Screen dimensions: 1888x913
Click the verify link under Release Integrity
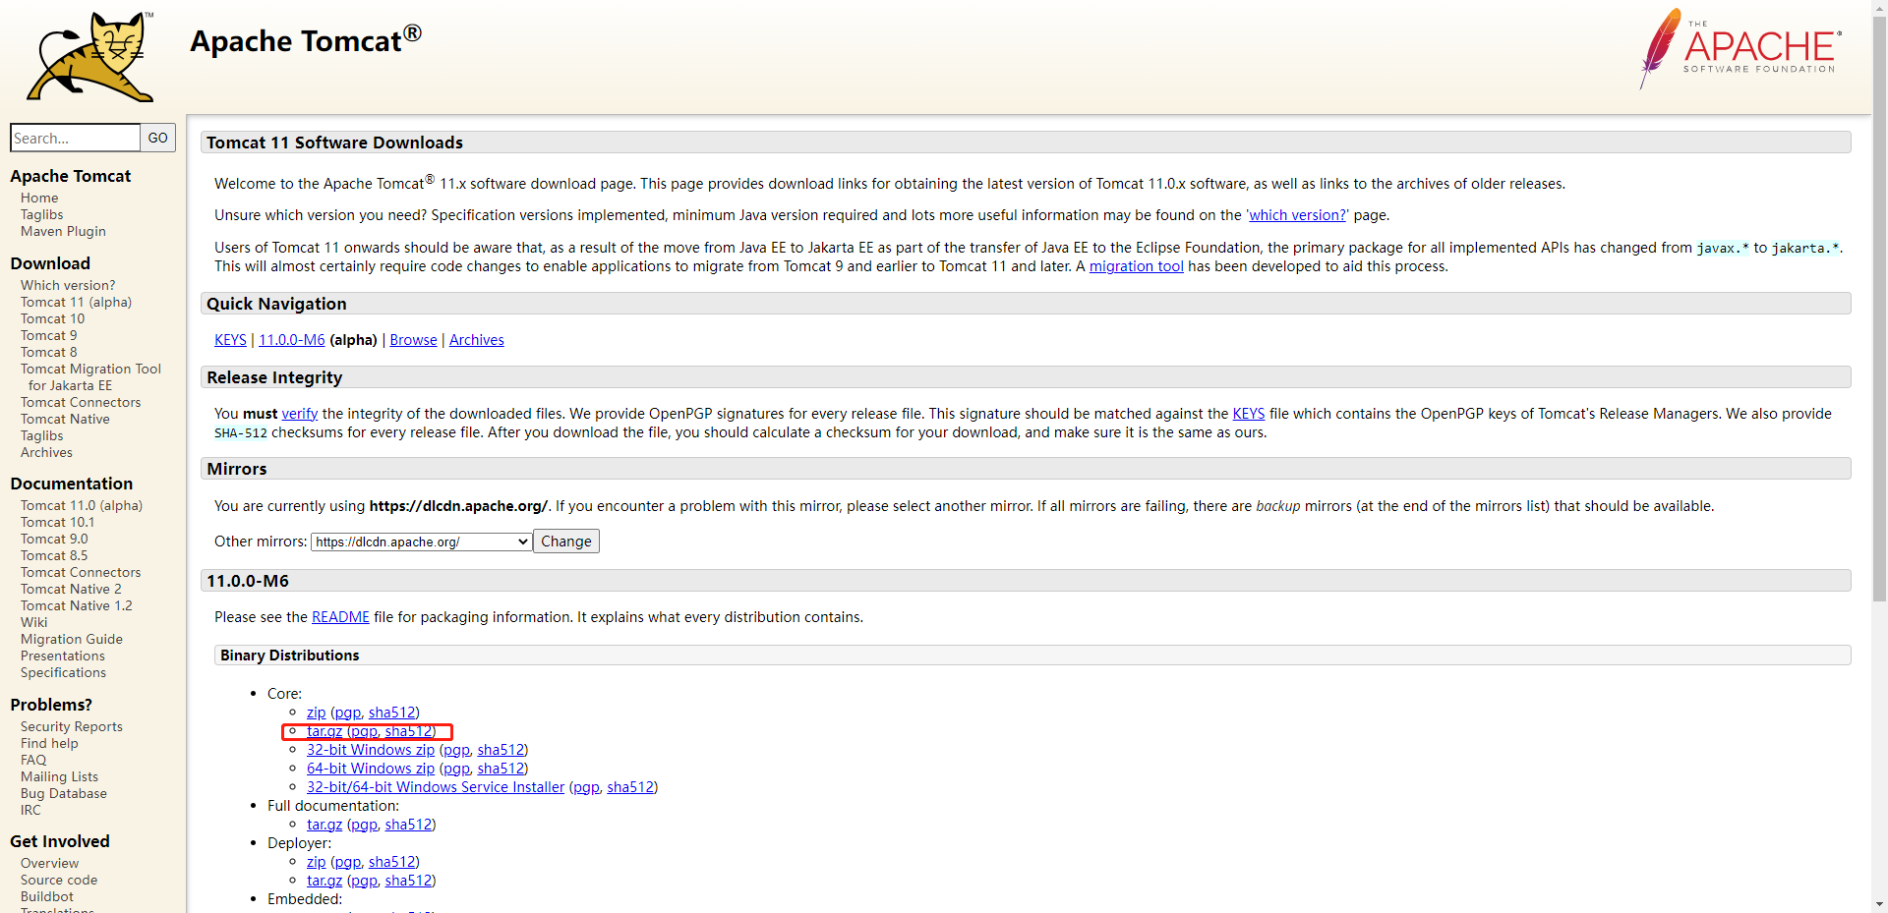coord(299,414)
